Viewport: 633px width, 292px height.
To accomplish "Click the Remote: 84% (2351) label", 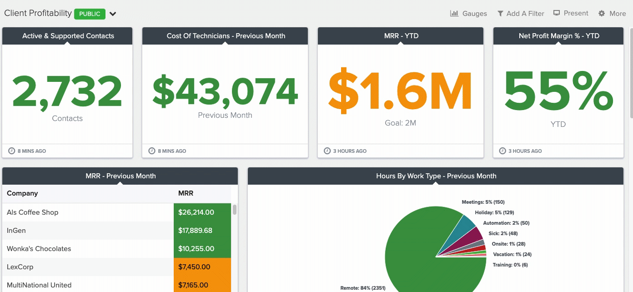I will (362, 288).
